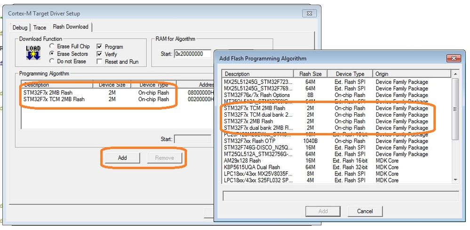Click the Description header in Target Driver Setup
Image resolution: width=470 pixels, height=230 pixels.
pos(57,85)
